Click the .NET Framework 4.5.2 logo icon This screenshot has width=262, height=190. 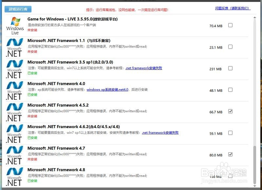pos(14,112)
